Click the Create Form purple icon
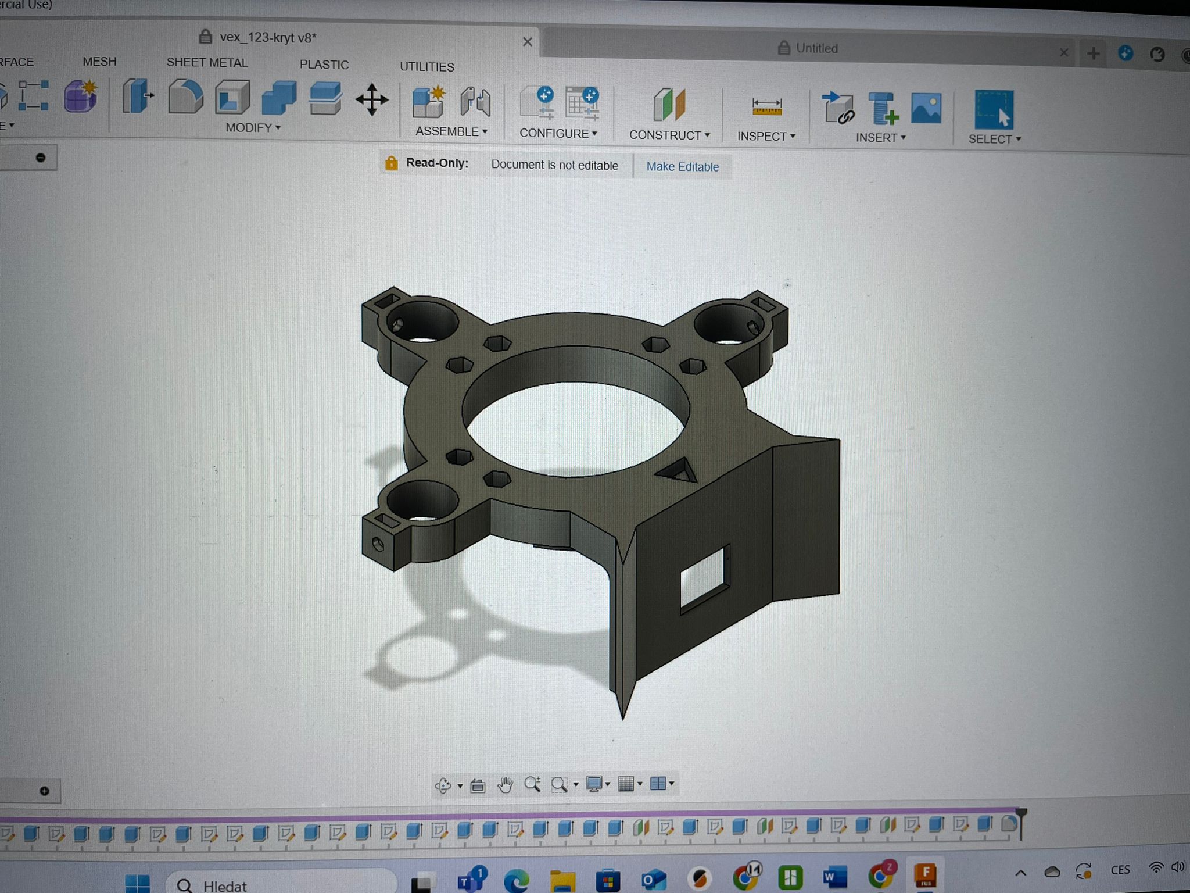The height and width of the screenshot is (893, 1190). 80,96
